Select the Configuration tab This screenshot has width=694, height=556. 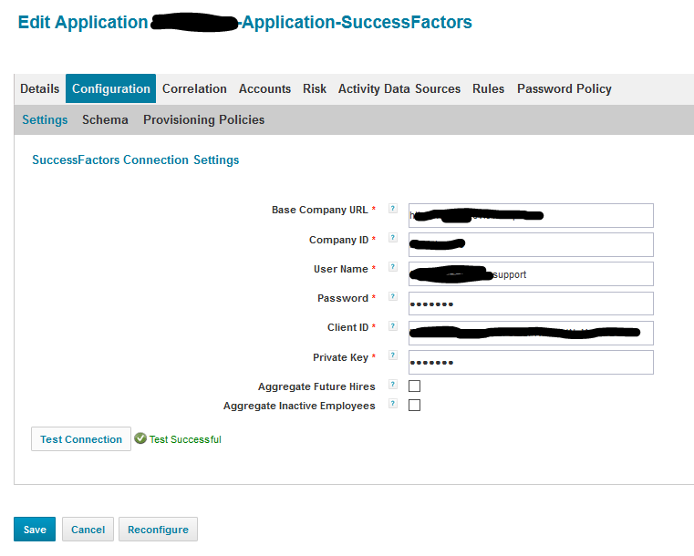(110, 89)
